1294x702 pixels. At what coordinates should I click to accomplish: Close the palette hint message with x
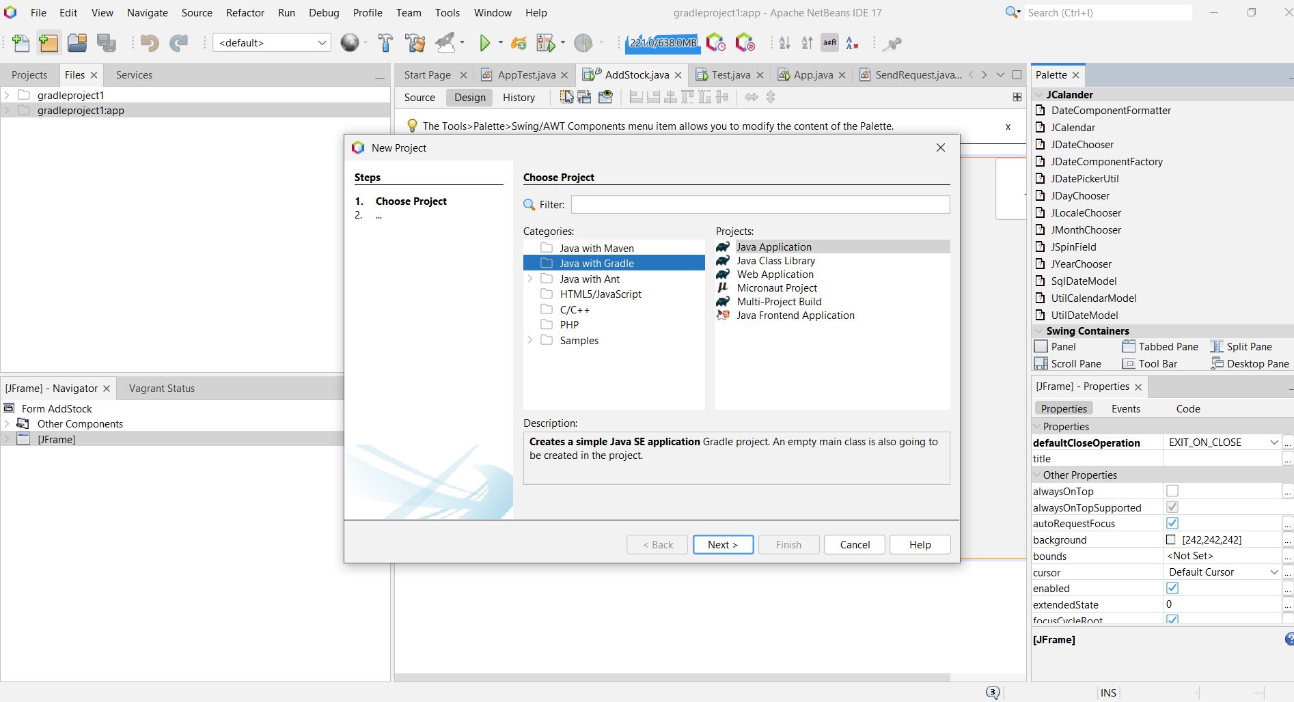1008,126
